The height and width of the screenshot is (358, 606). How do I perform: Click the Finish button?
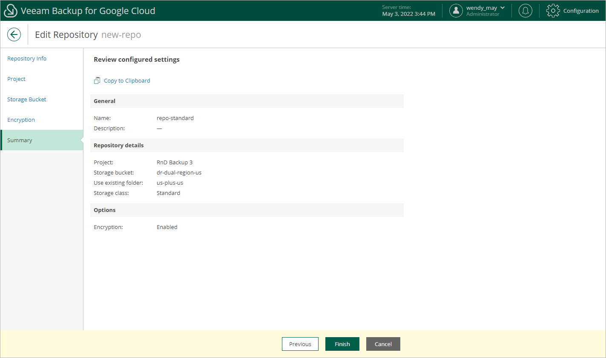[342, 344]
